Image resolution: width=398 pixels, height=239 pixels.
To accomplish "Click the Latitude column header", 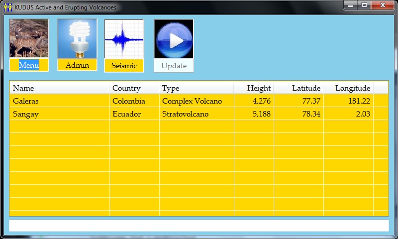I will 298,88.
